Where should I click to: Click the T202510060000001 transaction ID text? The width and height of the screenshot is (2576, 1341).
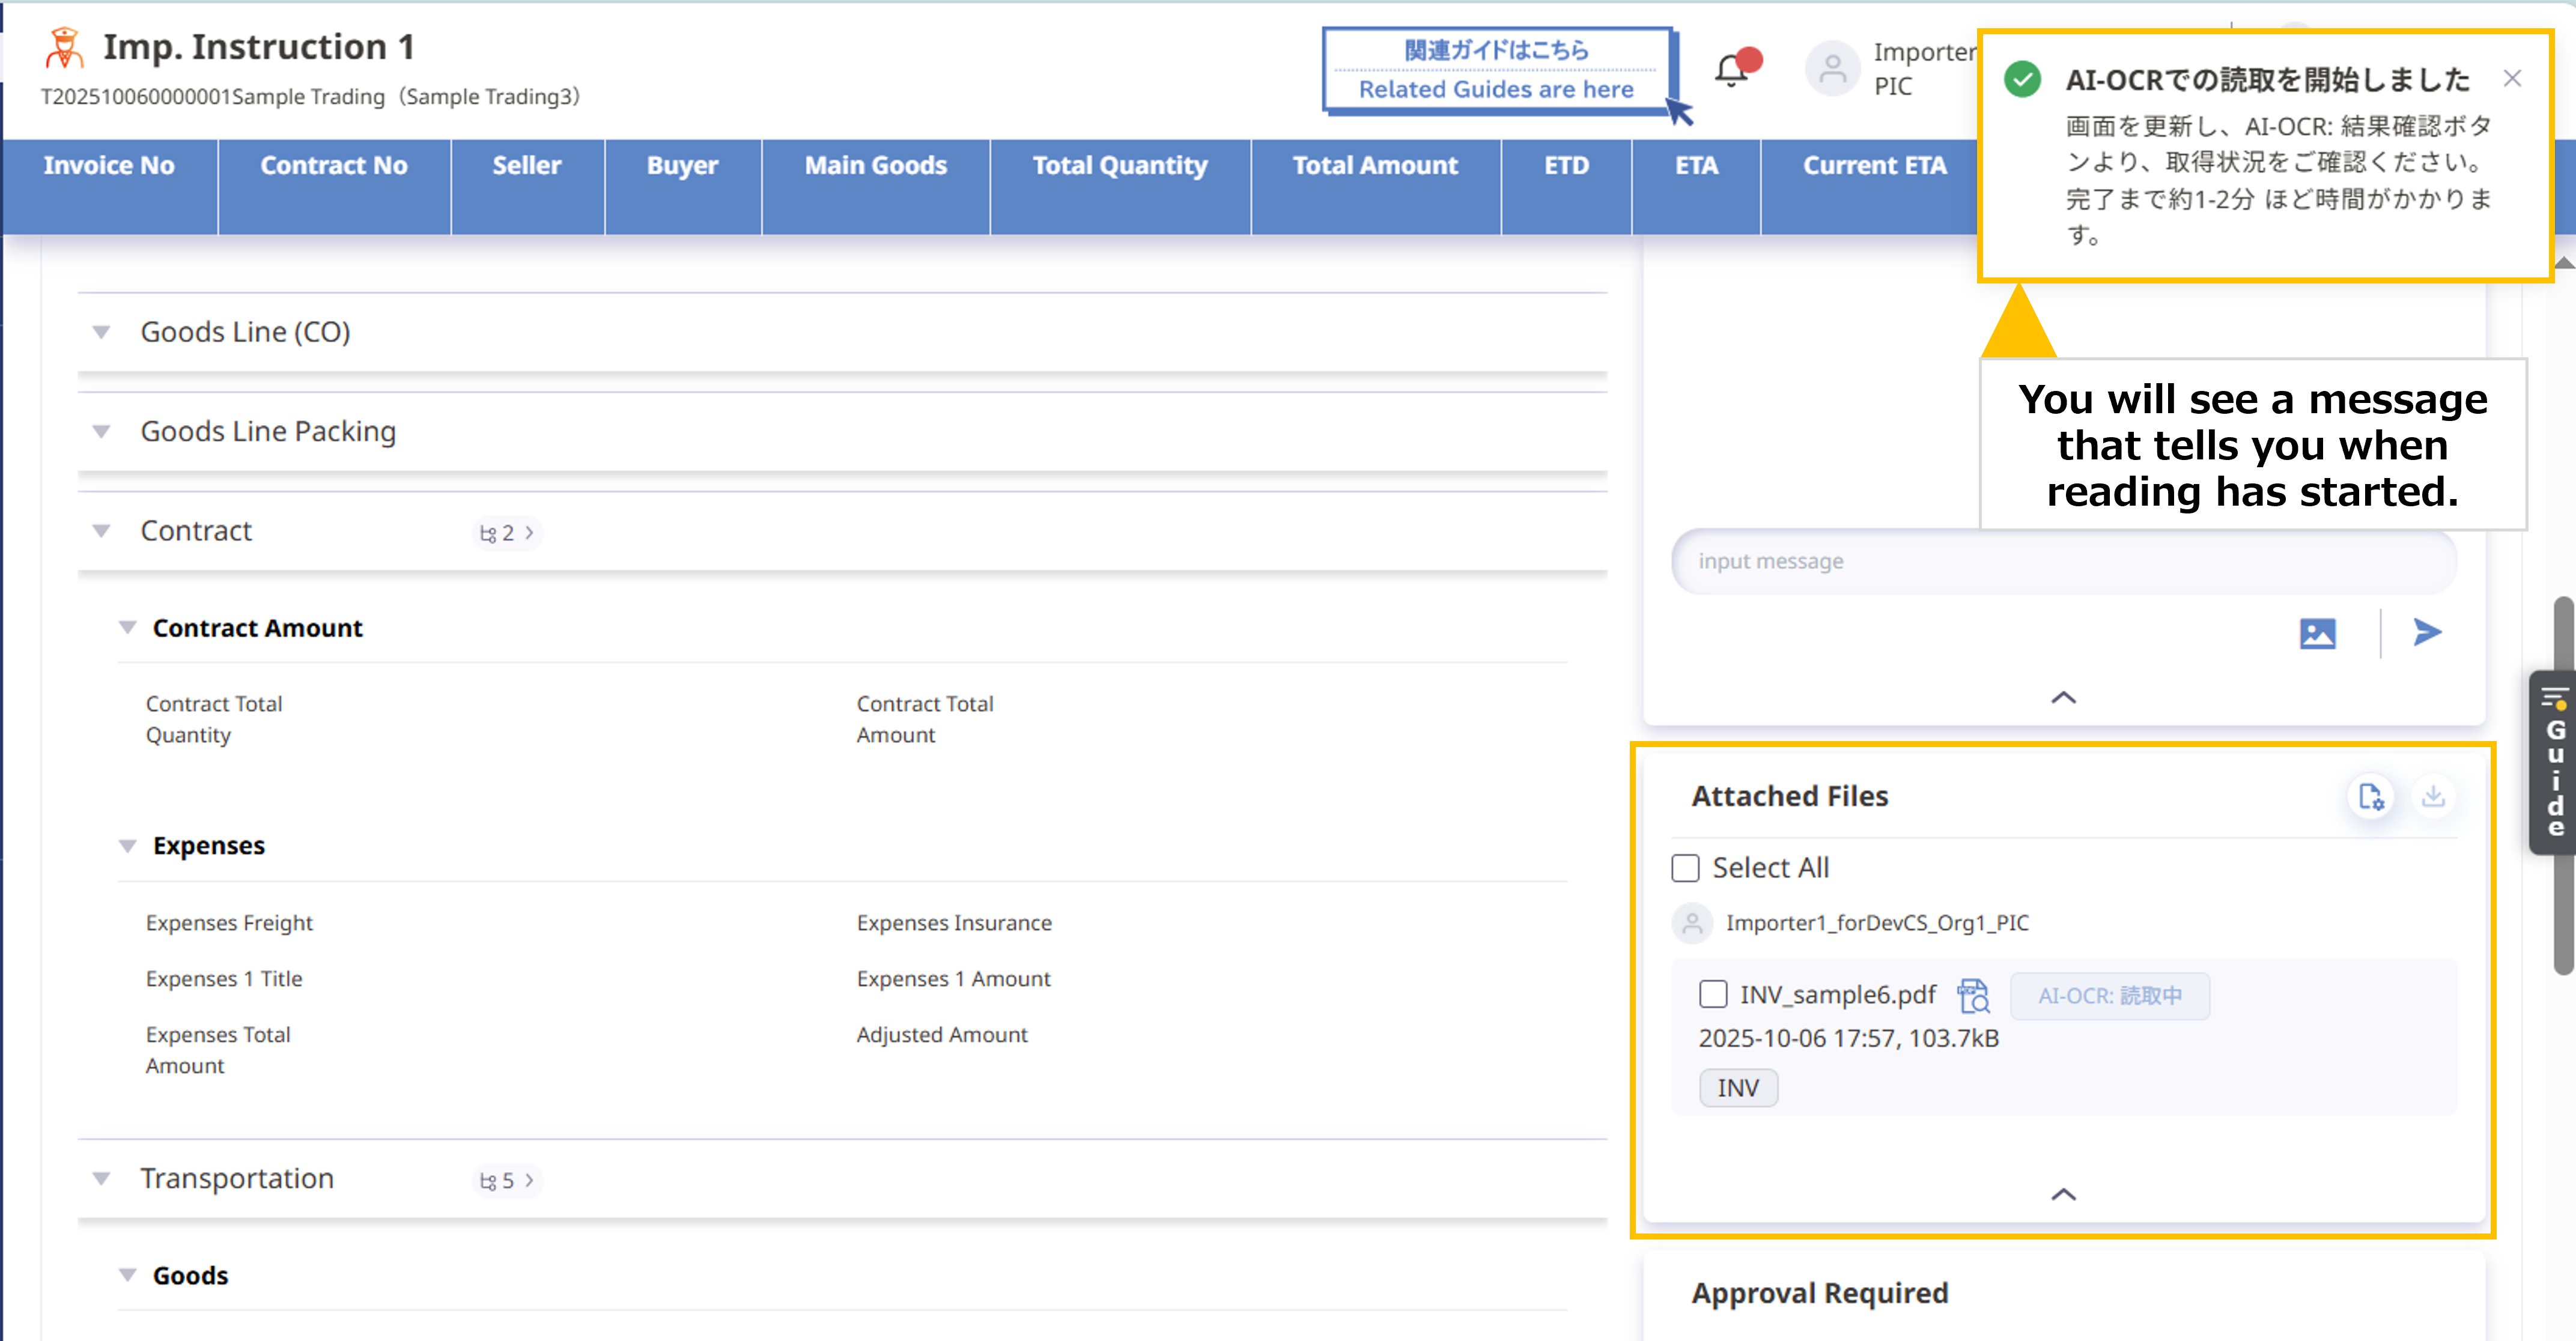coord(136,97)
